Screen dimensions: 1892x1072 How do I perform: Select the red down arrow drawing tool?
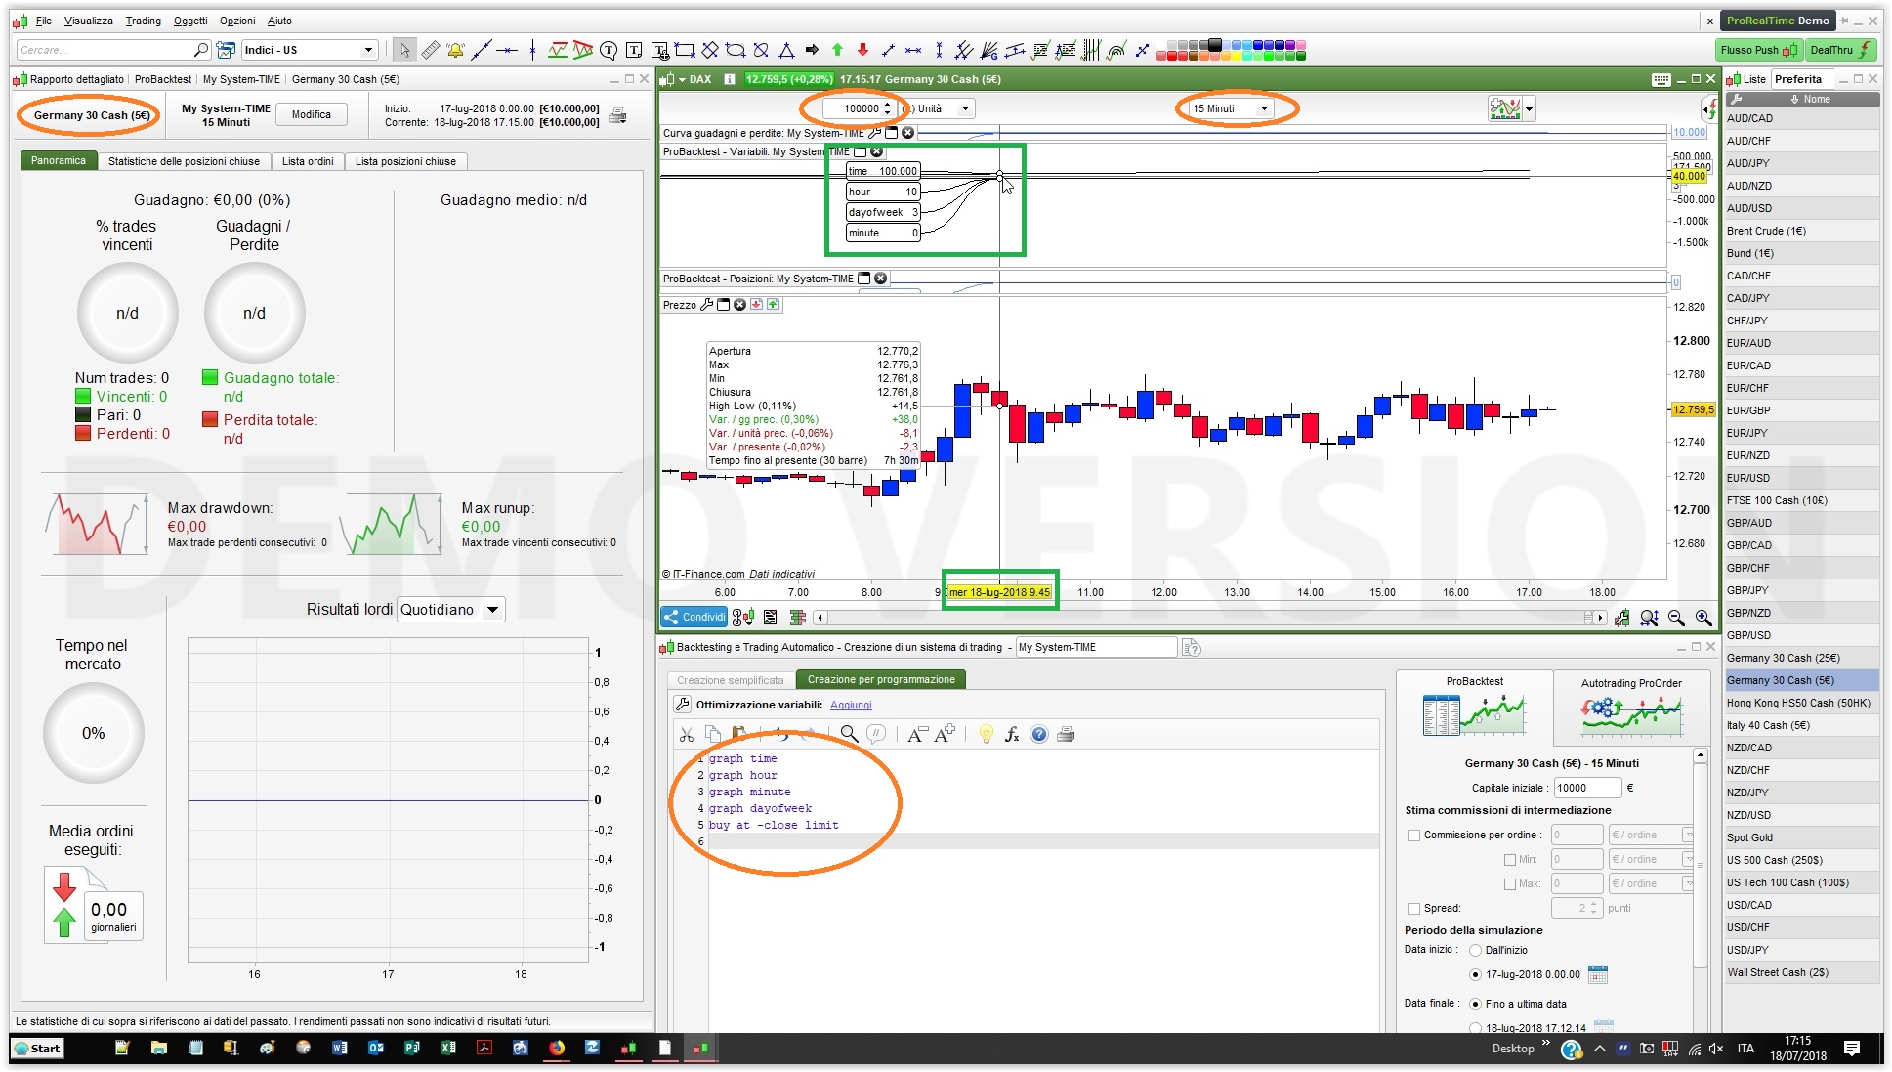[862, 50]
